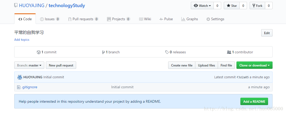The width and height of the screenshot is (286, 114).
Task: Open the Watch dropdown button
Action: coord(202,6)
